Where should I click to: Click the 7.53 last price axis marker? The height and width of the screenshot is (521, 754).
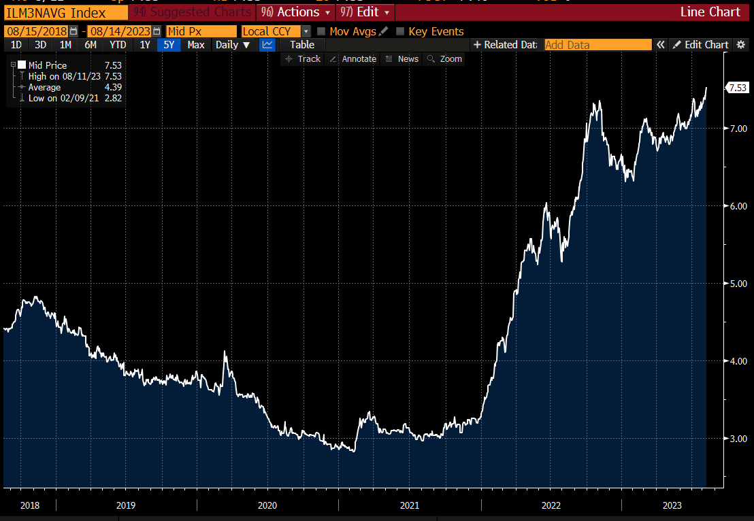[737, 88]
